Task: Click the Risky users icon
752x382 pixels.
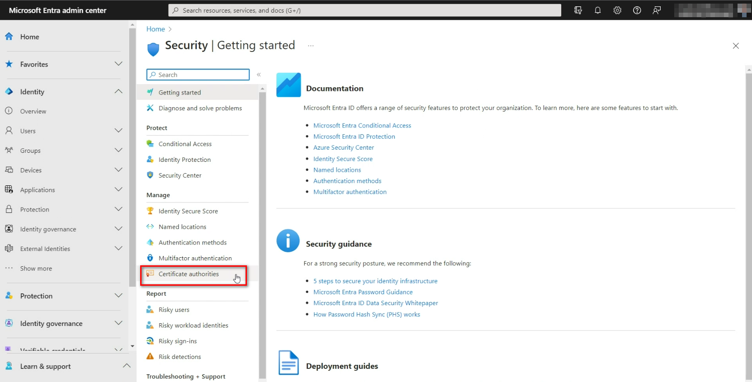Action: tap(150, 310)
